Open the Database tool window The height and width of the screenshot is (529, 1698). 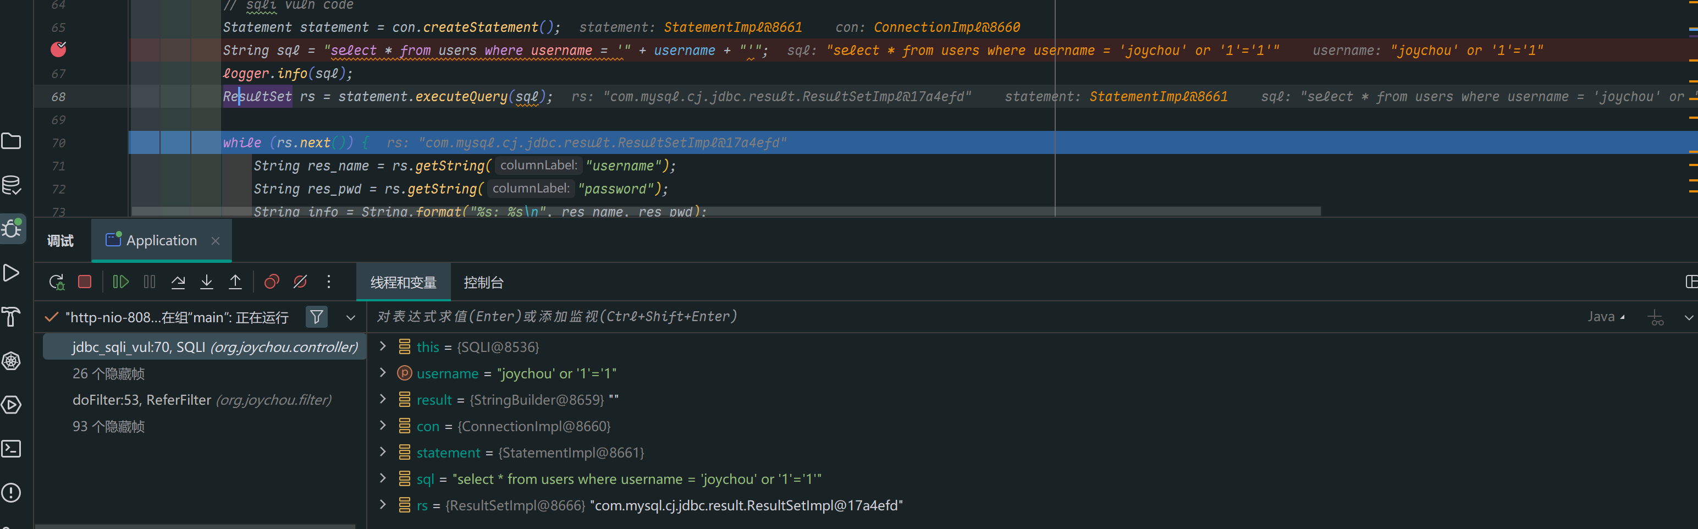coord(12,185)
